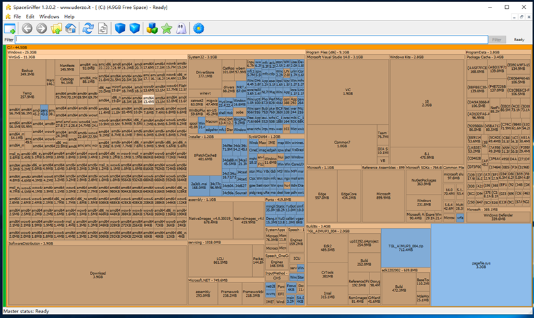The width and height of the screenshot is (534, 318).
Task: Select the 8.1 475.9MB block
Action: click(427, 156)
